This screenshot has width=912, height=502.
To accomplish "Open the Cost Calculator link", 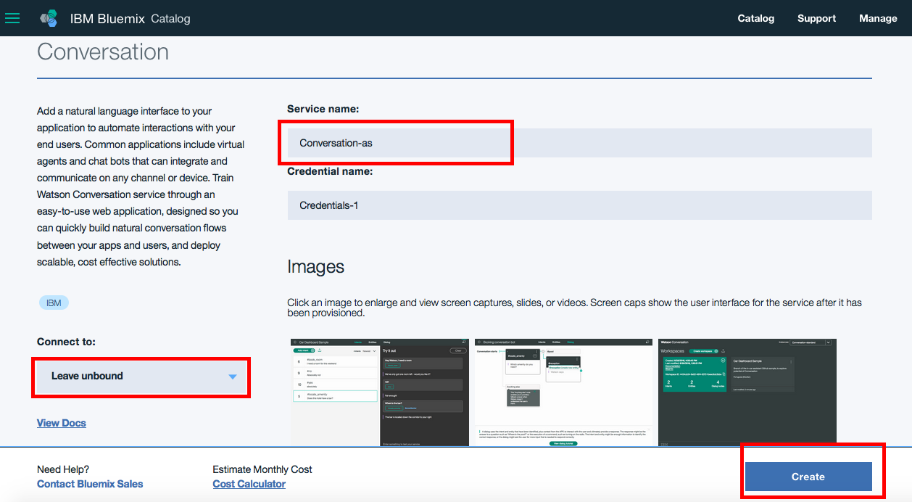I will (x=249, y=484).
